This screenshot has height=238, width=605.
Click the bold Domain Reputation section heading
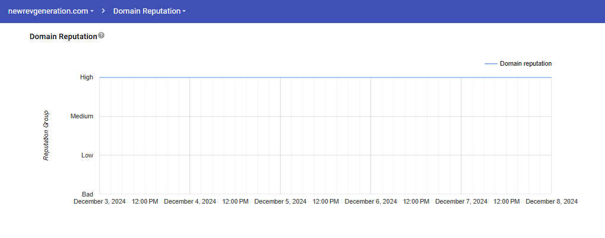tap(63, 37)
